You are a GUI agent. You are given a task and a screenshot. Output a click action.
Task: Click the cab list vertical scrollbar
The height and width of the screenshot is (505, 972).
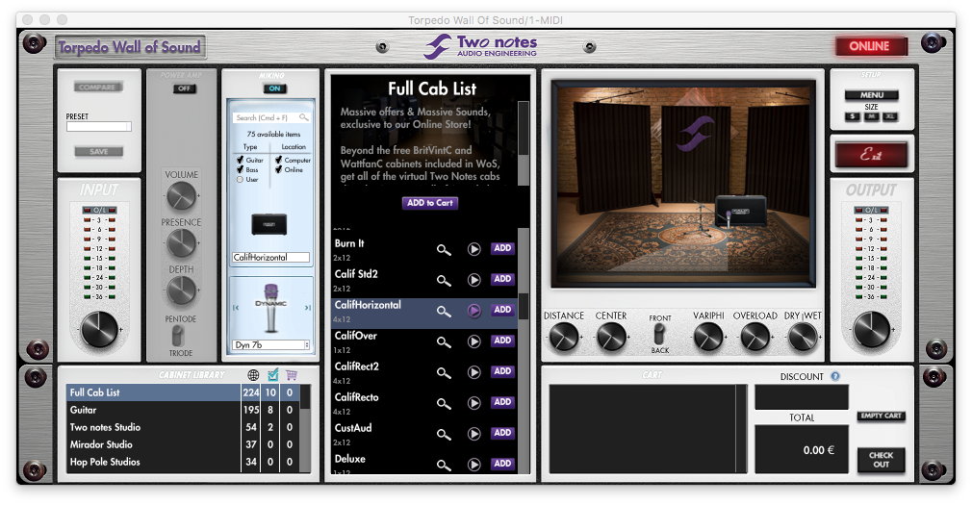[x=524, y=351]
